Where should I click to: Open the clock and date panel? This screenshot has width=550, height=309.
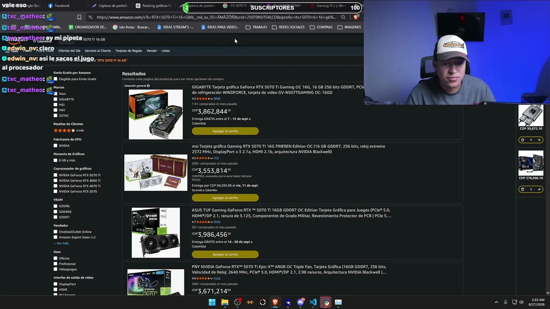coord(538,302)
